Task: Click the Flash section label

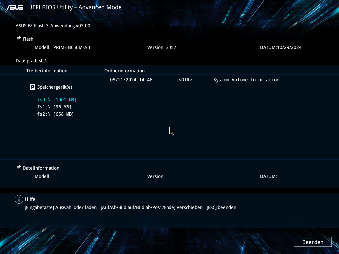Action: tap(28, 39)
